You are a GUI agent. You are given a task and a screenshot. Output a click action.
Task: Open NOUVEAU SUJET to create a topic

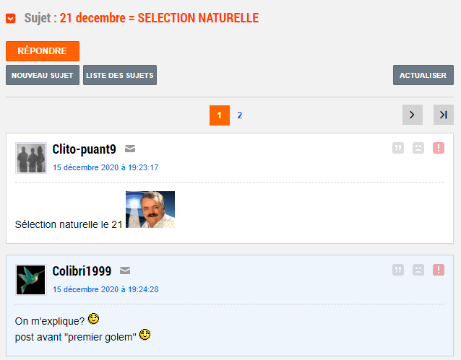(x=43, y=75)
